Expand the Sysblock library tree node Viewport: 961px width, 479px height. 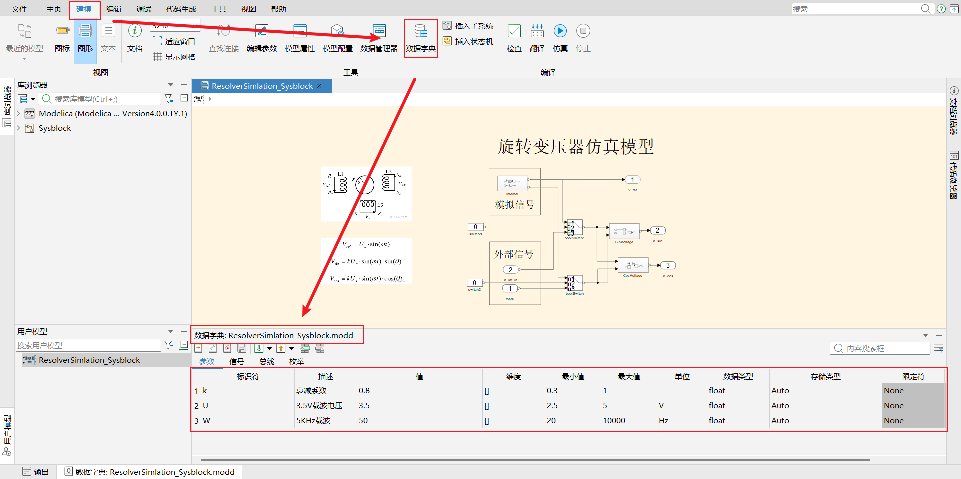coord(19,128)
